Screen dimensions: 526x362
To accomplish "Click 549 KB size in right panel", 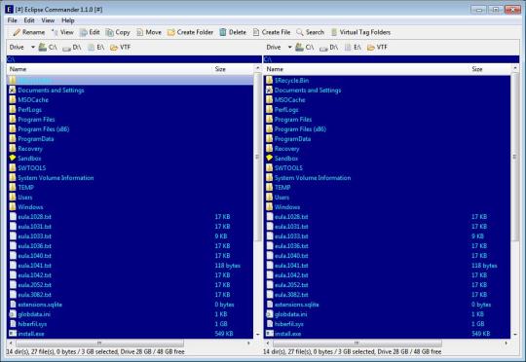I will [x=481, y=334].
